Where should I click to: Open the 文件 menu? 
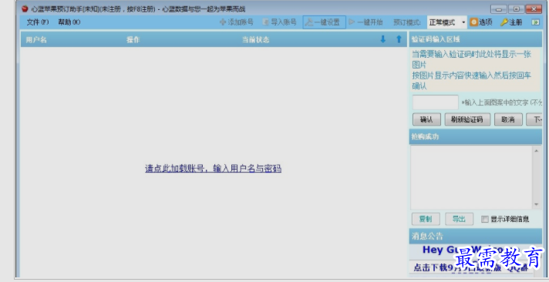click(x=38, y=22)
